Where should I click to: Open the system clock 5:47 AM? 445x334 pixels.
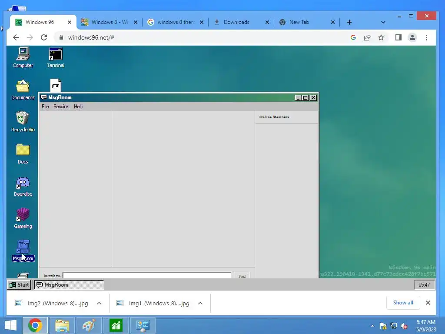coord(426,326)
